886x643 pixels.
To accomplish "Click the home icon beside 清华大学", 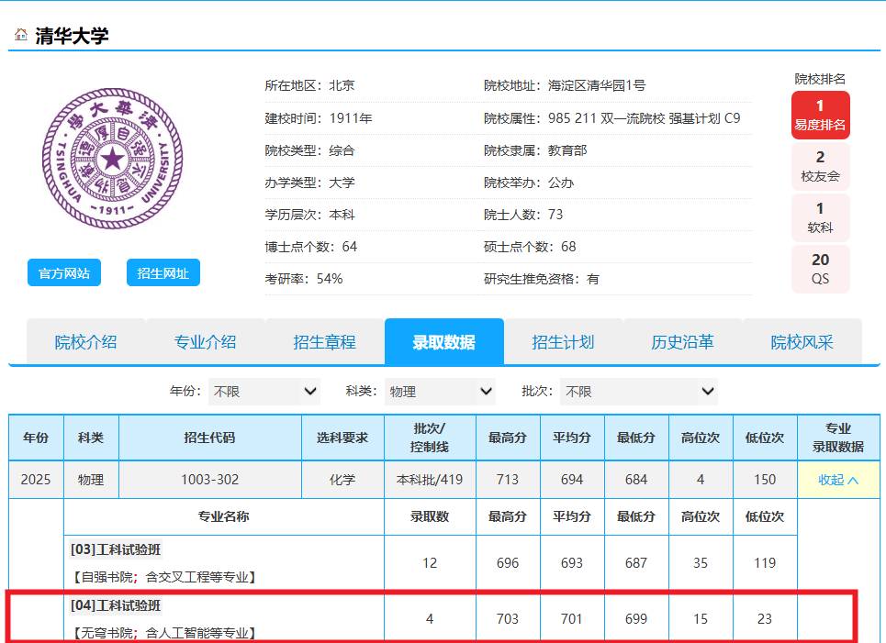I will 20,35.
